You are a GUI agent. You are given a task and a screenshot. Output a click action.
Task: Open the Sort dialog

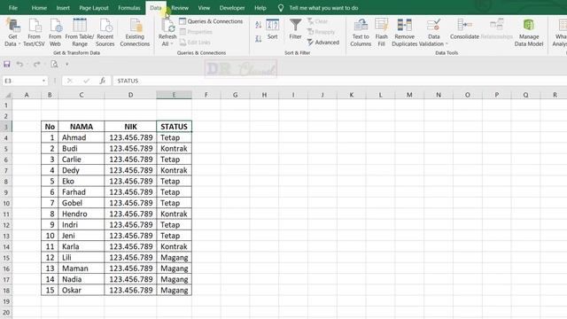[x=272, y=29]
